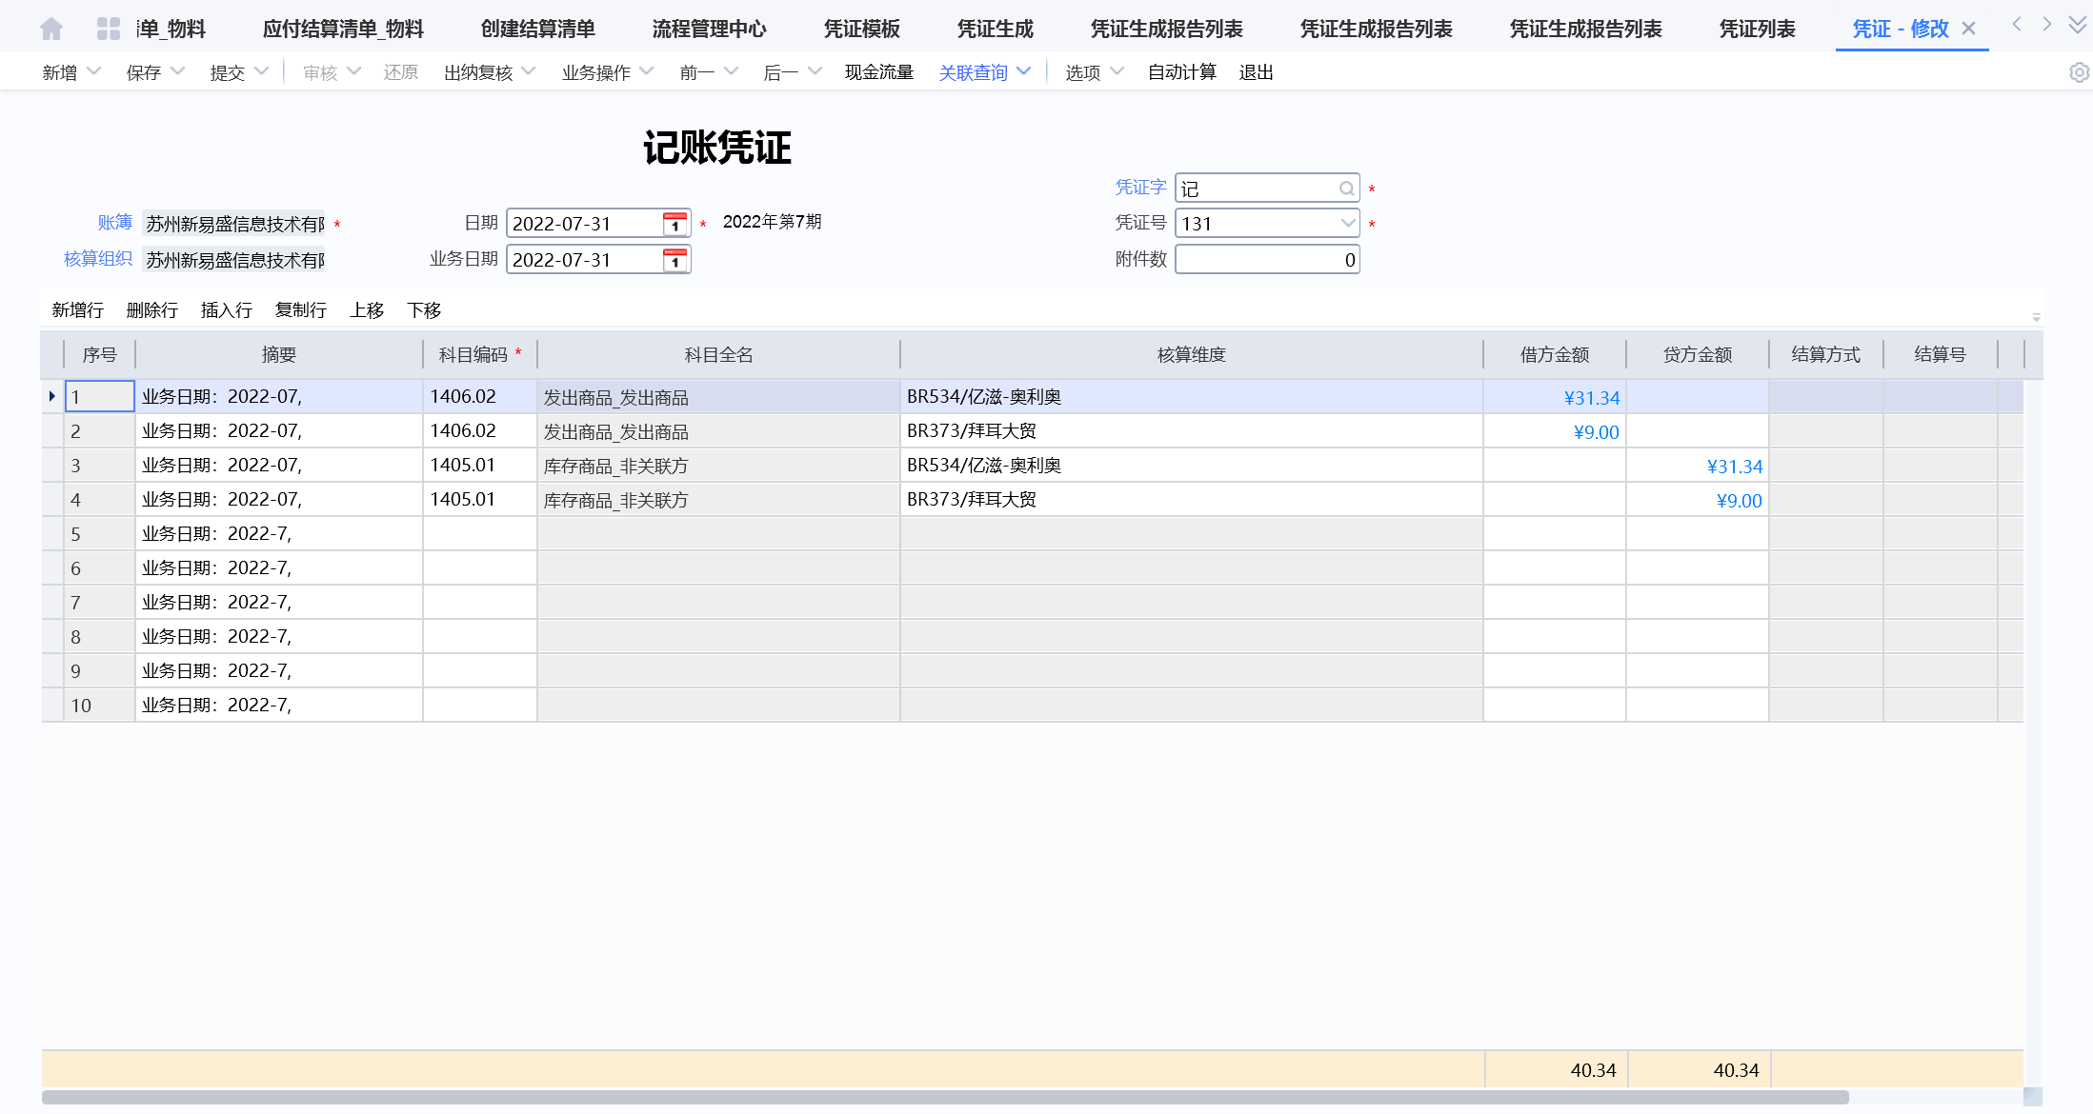Click 复制行 button
2093x1114 pixels.
[x=300, y=310]
